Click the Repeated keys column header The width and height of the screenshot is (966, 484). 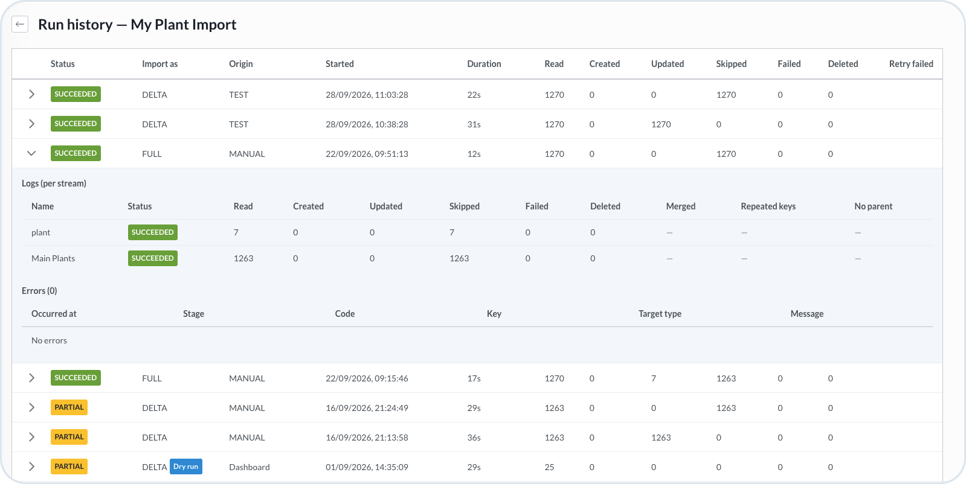[768, 206]
